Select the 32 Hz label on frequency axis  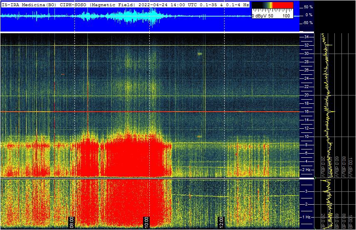307,45
